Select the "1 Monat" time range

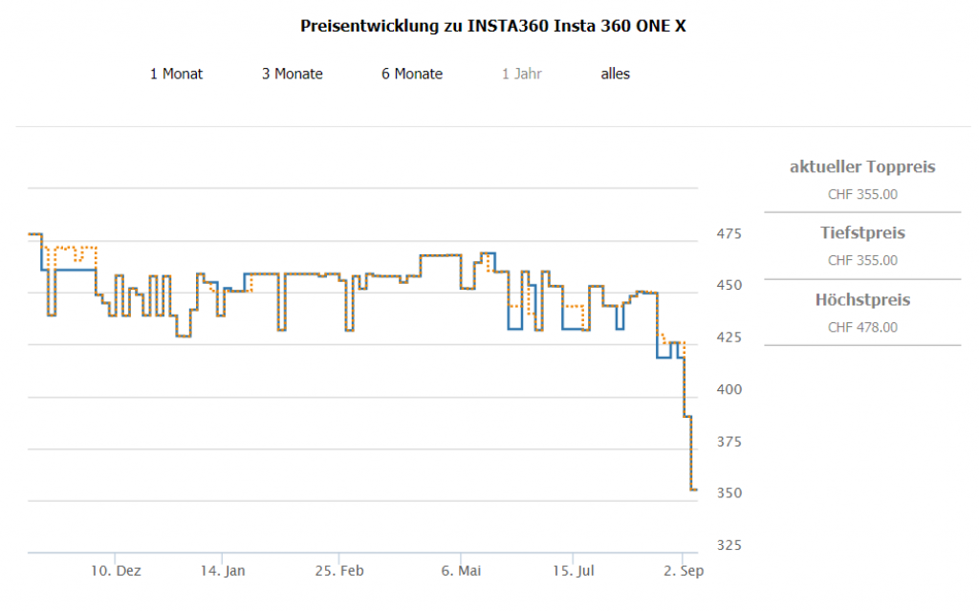point(176,74)
